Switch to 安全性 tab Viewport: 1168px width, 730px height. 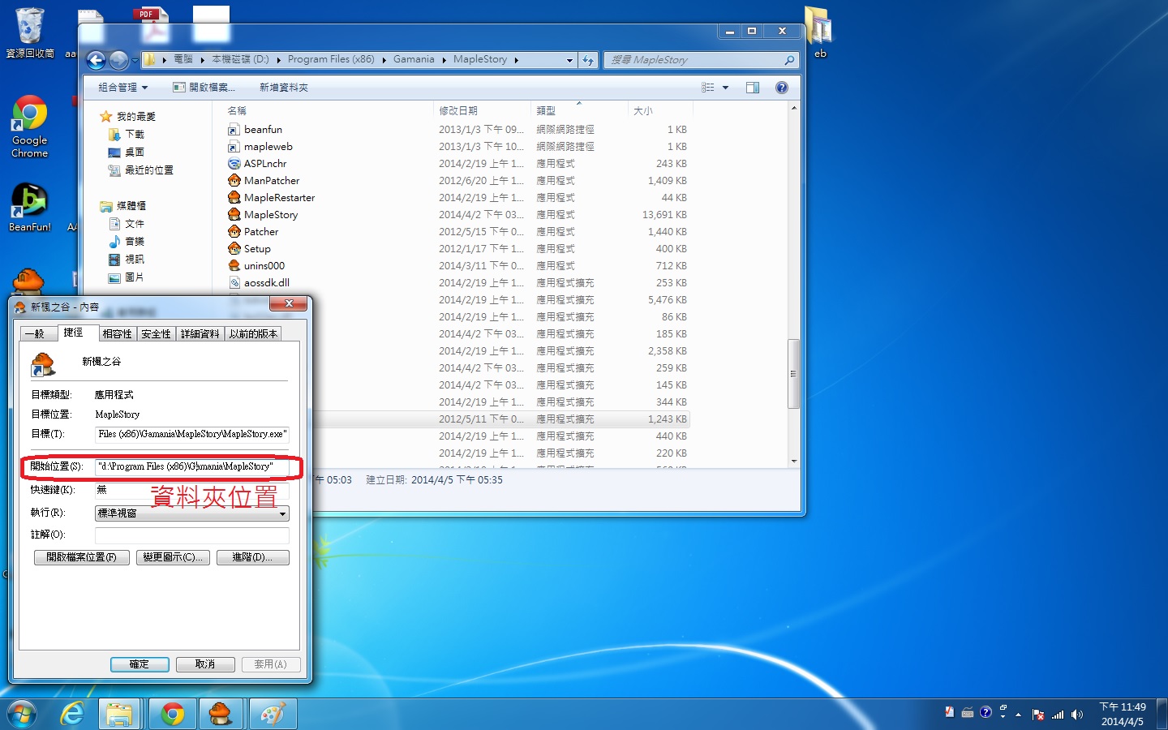(156, 333)
